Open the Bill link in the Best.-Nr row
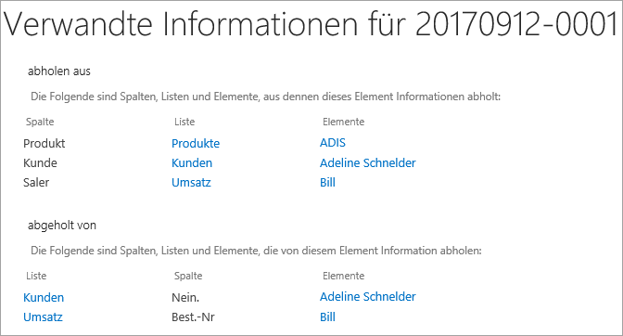The height and width of the screenshot is (336, 623). [x=327, y=317]
